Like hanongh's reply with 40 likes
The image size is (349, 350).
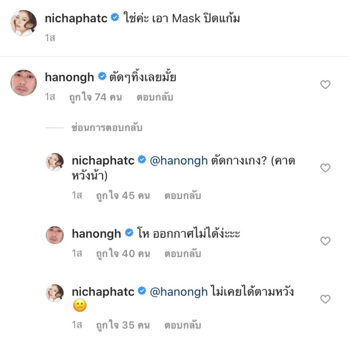pyautogui.click(x=325, y=241)
